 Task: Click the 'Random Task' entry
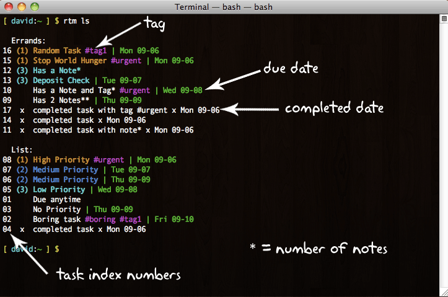tap(57, 51)
